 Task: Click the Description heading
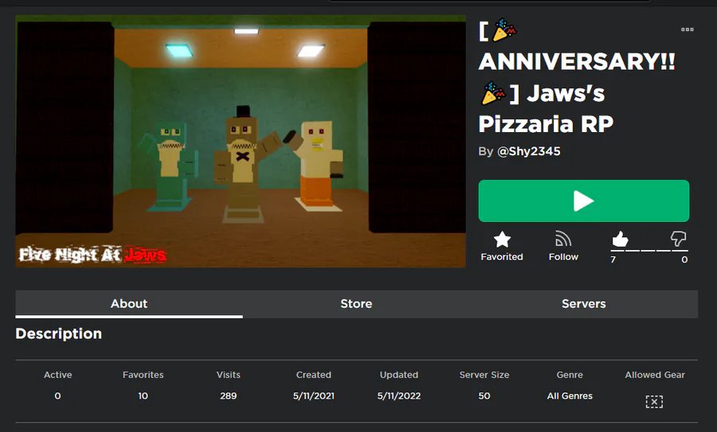pyautogui.click(x=58, y=334)
